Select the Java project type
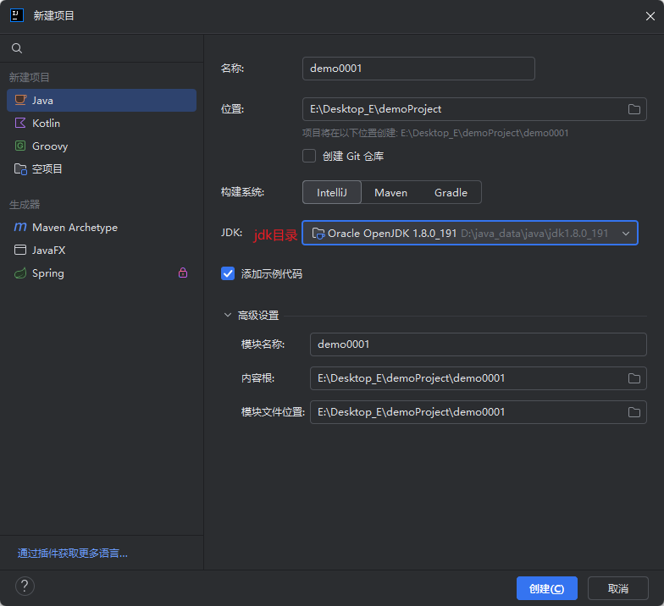Image resolution: width=664 pixels, height=606 pixels. coord(102,100)
